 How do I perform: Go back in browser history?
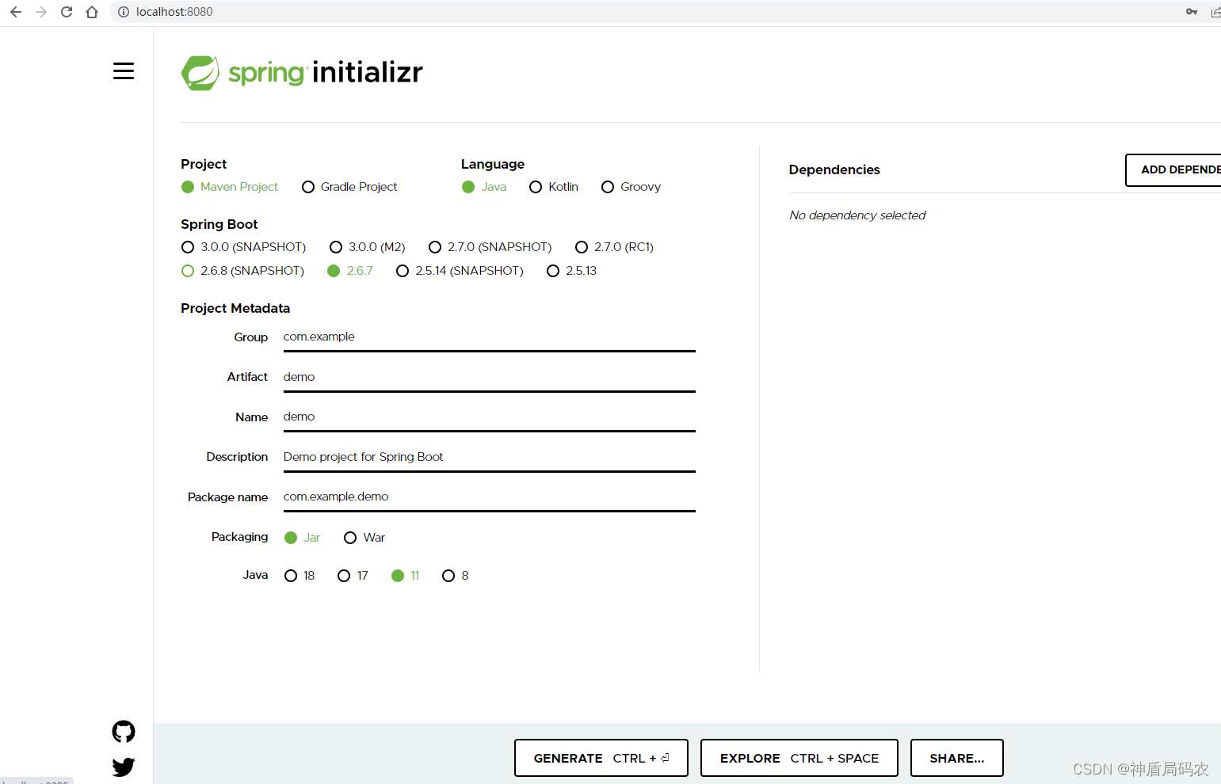pos(16,12)
